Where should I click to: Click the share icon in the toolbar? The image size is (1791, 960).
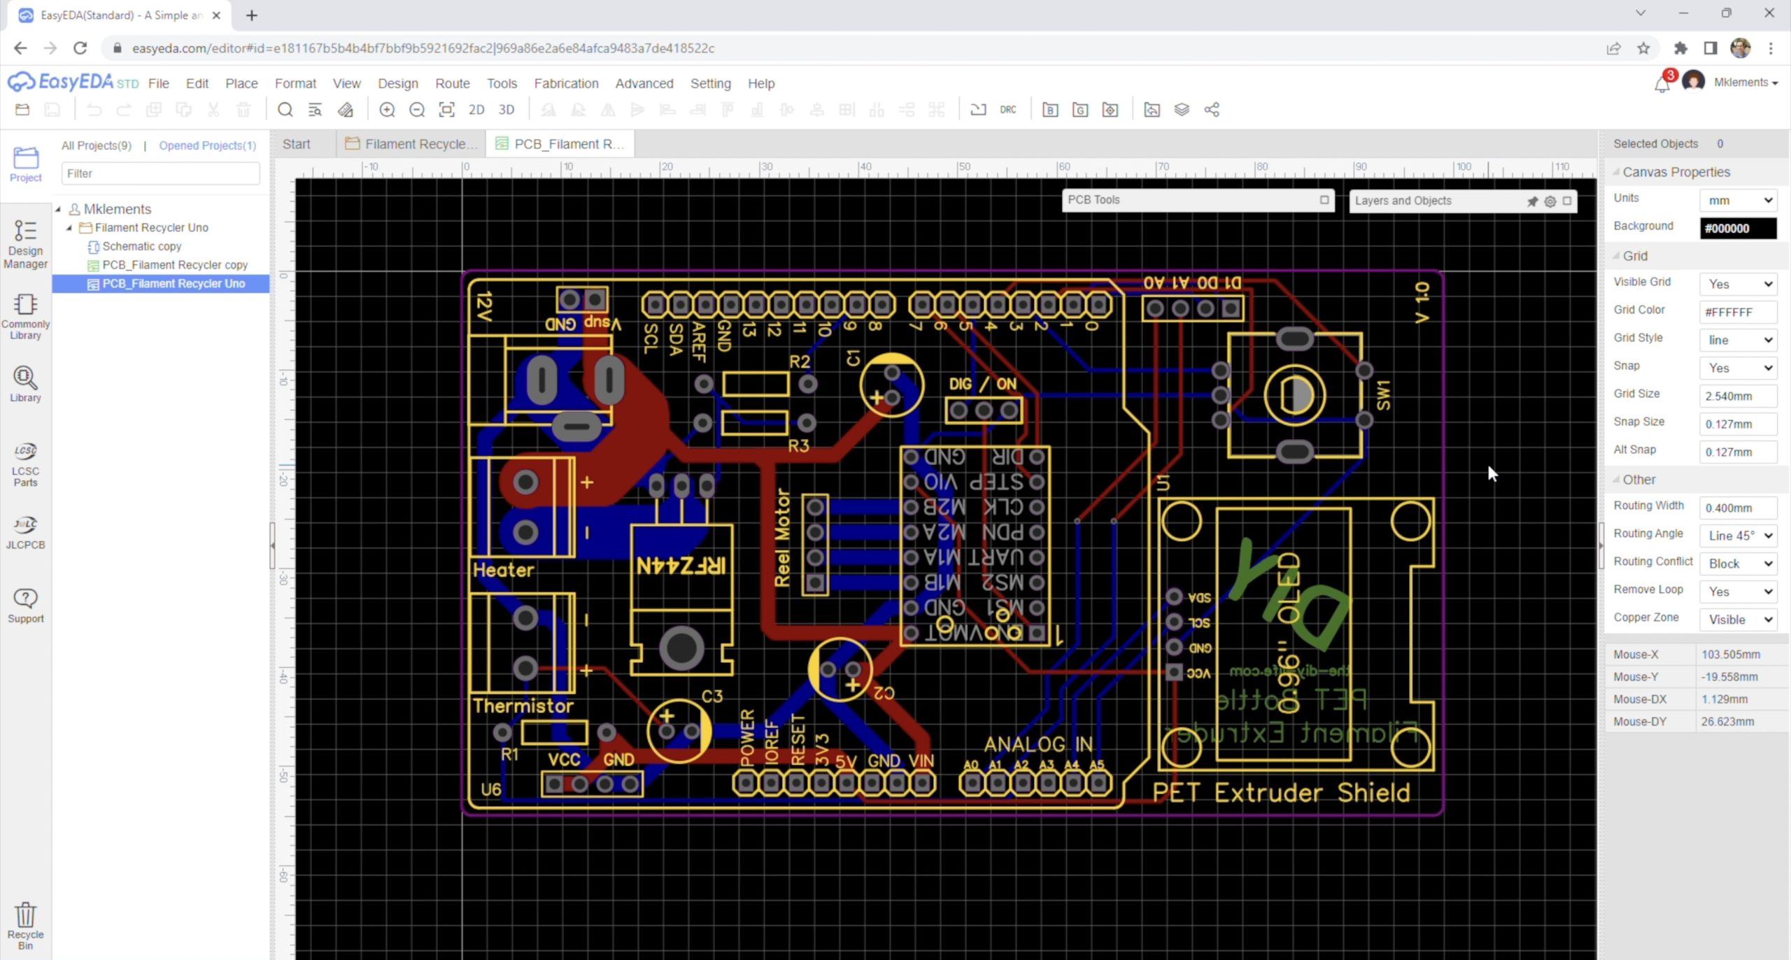(x=1212, y=110)
